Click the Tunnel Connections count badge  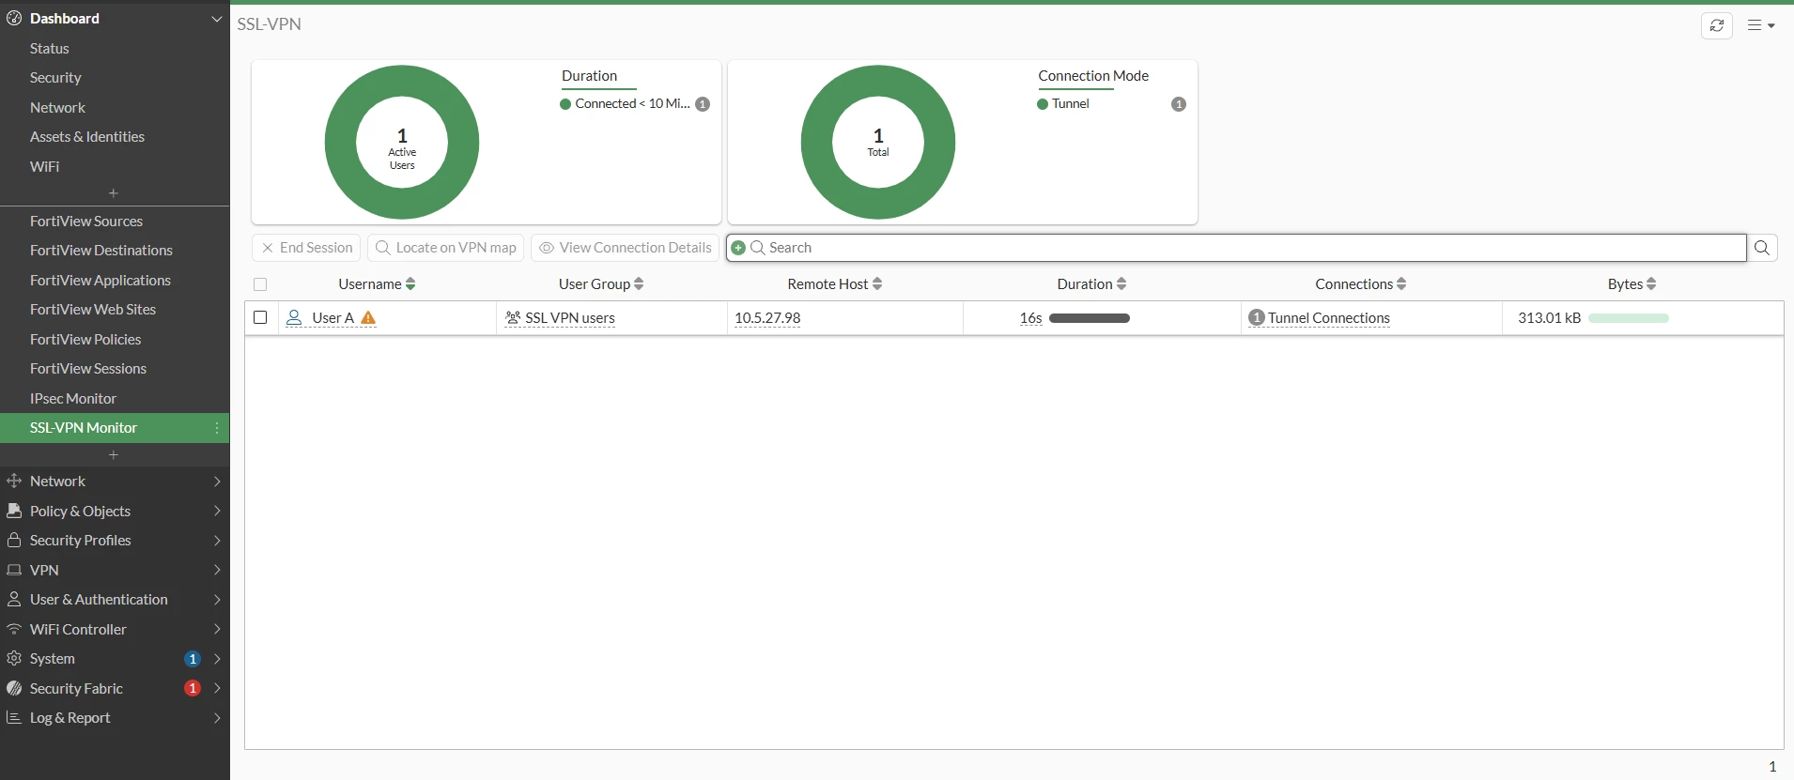click(x=1257, y=317)
